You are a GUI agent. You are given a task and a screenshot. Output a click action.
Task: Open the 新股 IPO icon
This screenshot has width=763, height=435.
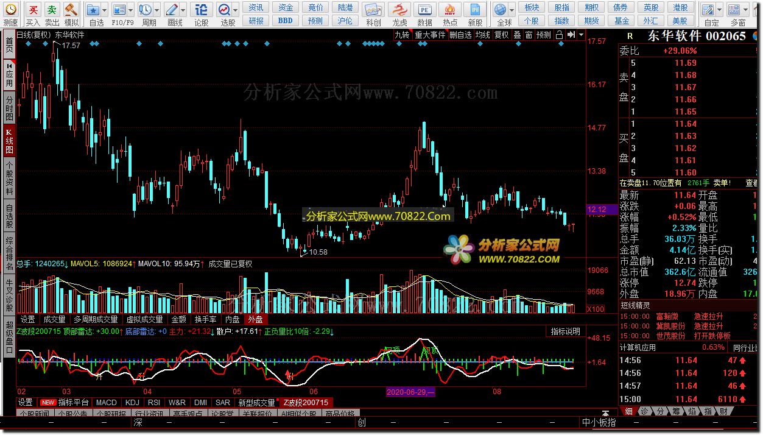[x=475, y=9]
